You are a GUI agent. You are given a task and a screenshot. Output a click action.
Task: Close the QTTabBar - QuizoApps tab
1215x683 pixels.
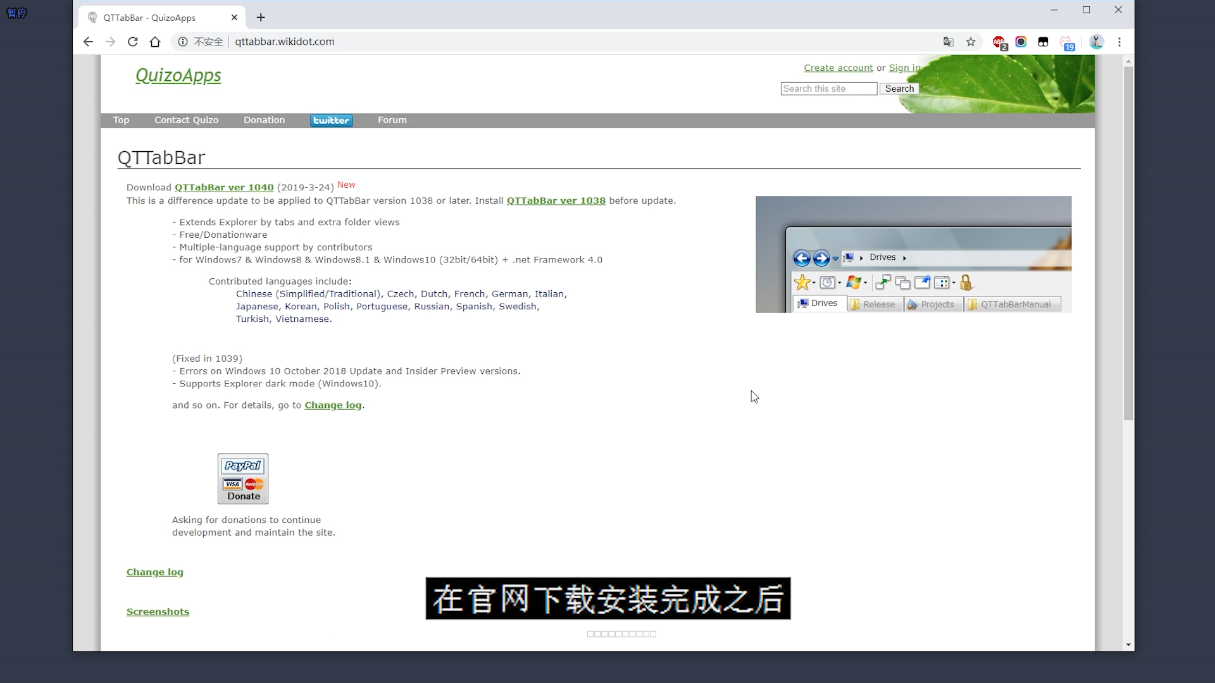point(234,18)
